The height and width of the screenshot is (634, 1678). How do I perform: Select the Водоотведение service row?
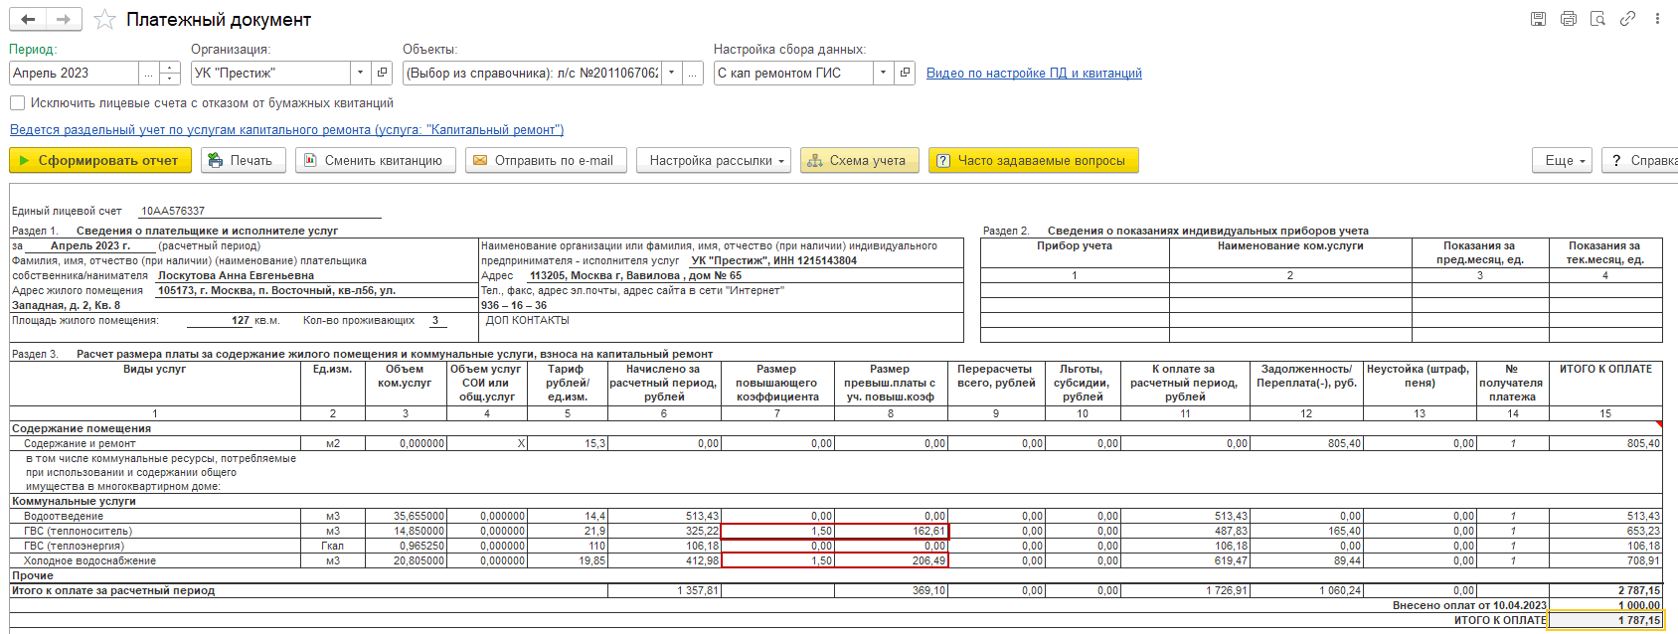pyautogui.click(x=835, y=516)
